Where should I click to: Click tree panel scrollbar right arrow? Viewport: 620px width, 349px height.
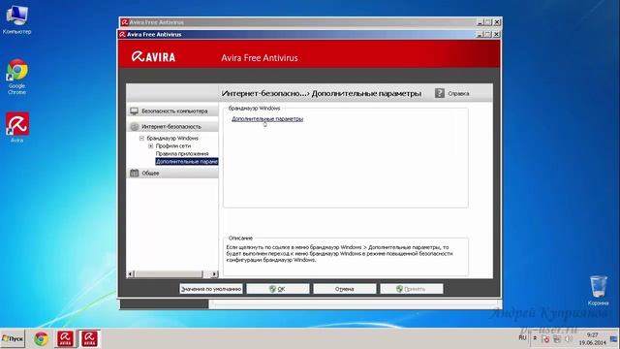pyautogui.click(x=214, y=273)
